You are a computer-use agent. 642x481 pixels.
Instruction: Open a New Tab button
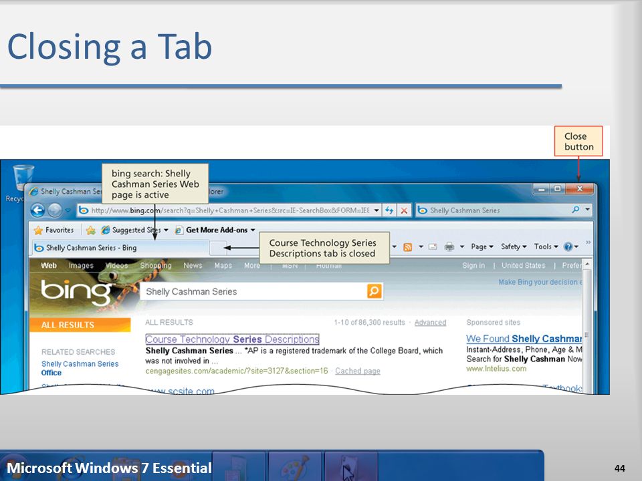[x=218, y=247]
